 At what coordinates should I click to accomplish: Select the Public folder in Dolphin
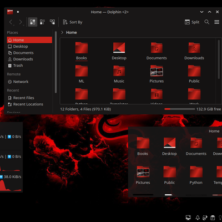[x=194, y=74]
